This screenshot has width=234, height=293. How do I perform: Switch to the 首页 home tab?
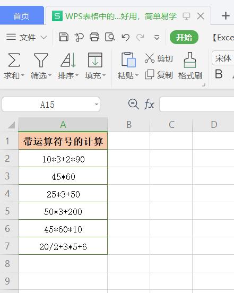(21, 16)
